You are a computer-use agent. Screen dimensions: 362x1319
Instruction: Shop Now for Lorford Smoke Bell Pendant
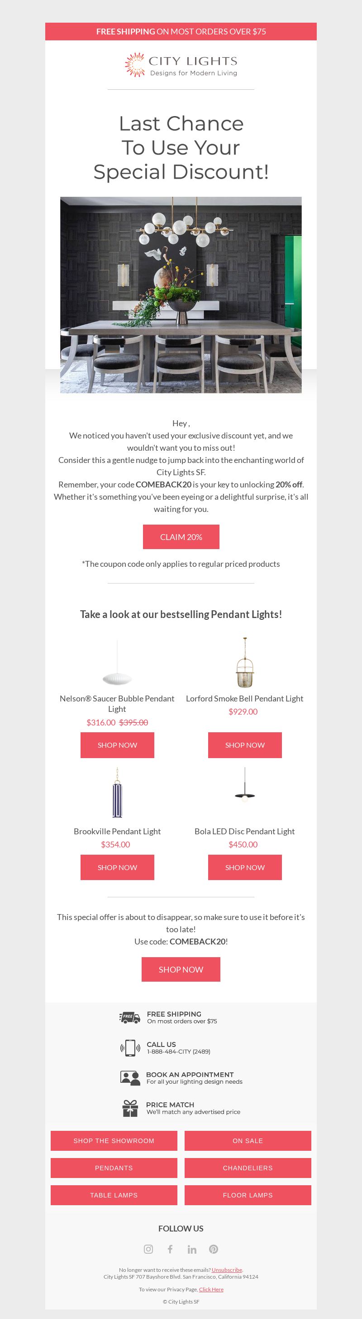pos(245,745)
